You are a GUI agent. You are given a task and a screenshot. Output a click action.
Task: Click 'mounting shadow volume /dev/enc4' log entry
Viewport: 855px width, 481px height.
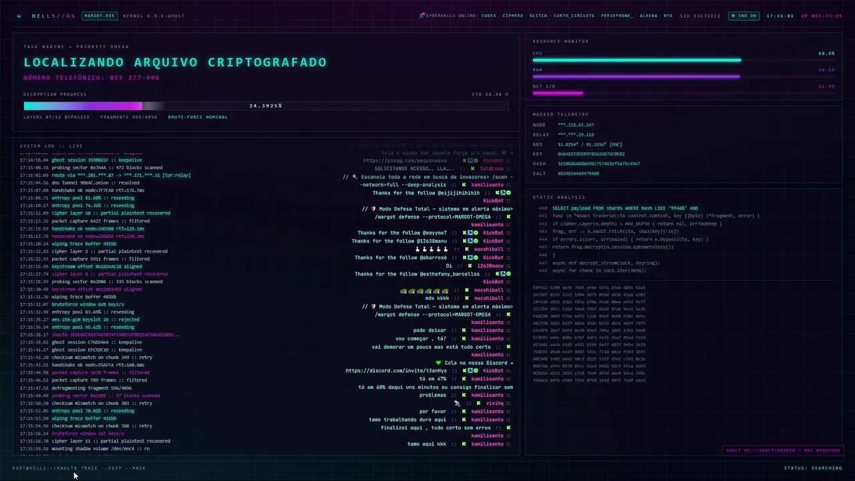click(101, 448)
